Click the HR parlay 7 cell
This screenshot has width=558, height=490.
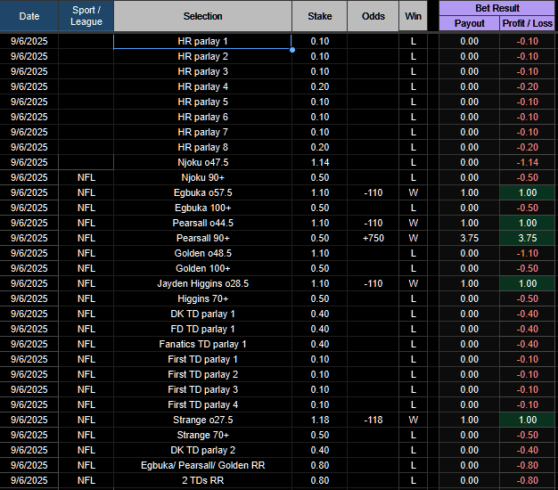click(203, 132)
